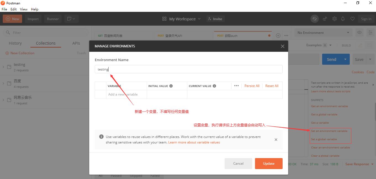Add a new request tab with plus icon
Image resolution: width=376 pixels, height=179 pixels.
(x=278, y=36)
